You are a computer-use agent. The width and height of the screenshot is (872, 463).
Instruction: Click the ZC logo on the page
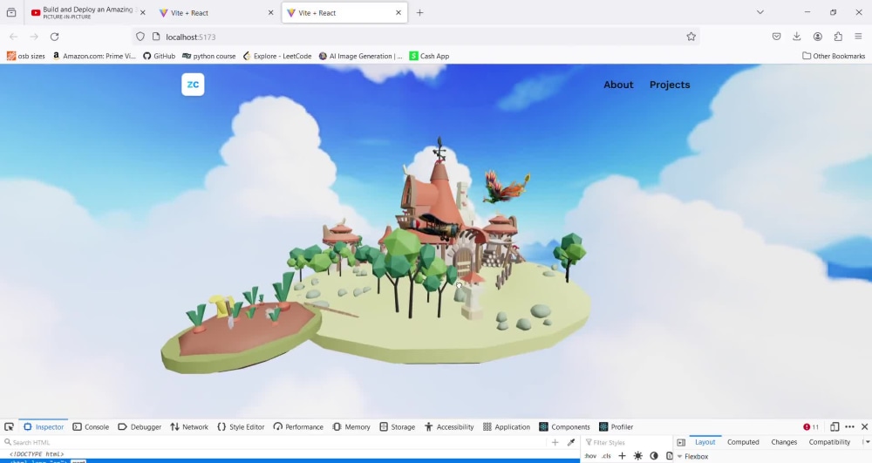click(193, 85)
